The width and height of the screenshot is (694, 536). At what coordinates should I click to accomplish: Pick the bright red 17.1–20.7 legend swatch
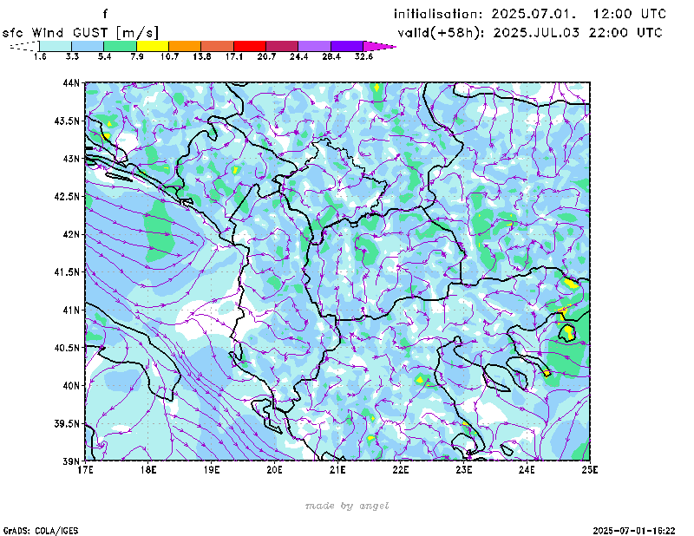coord(249,46)
